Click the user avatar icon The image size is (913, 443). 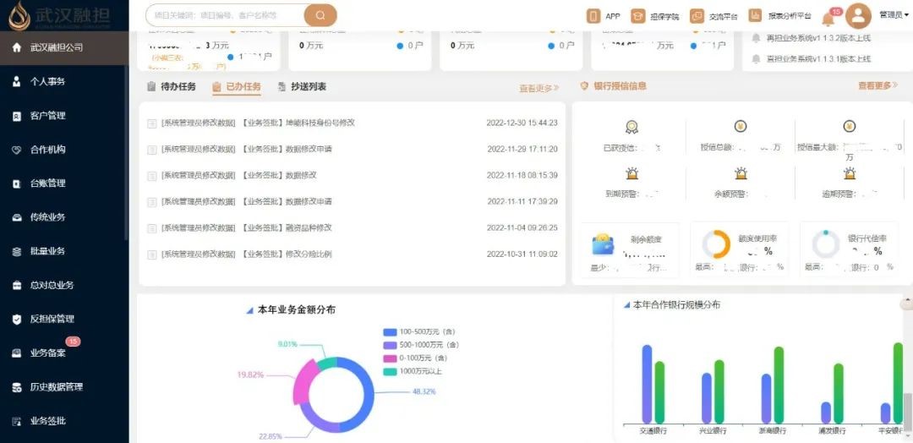858,15
